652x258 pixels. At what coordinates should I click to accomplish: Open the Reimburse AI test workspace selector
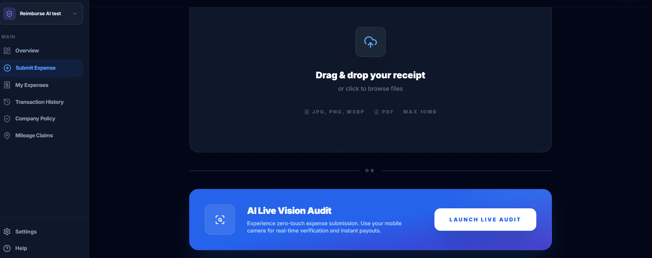(41, 14)
